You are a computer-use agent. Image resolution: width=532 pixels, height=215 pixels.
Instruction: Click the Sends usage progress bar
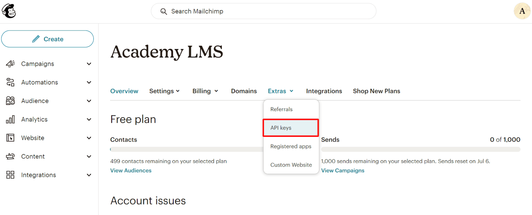pyautogui.click(x=421, y=149)
